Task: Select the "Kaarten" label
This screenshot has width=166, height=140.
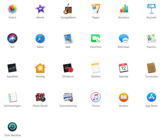Action: (152, 47)
